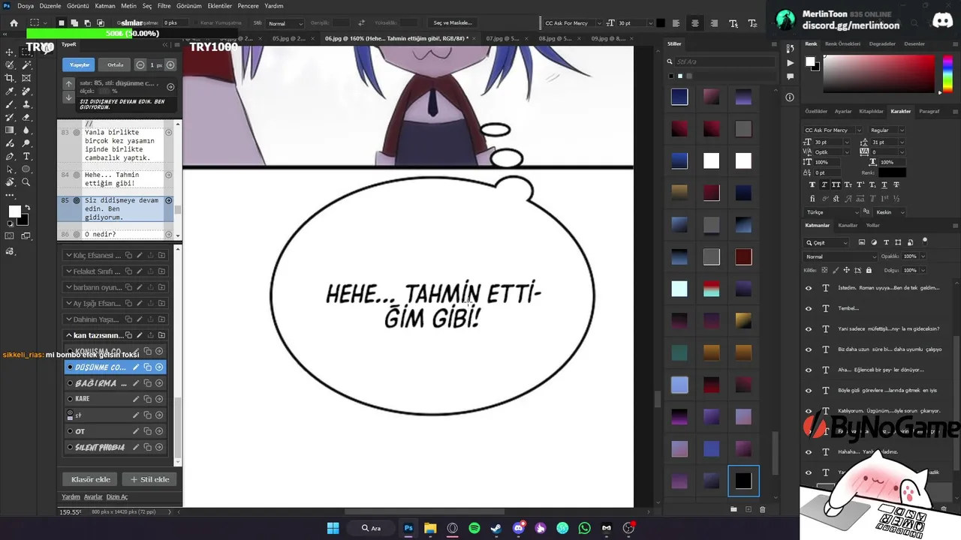
Task: Move to previous line up arrow in TypeR
Action: tap(68, 84)
